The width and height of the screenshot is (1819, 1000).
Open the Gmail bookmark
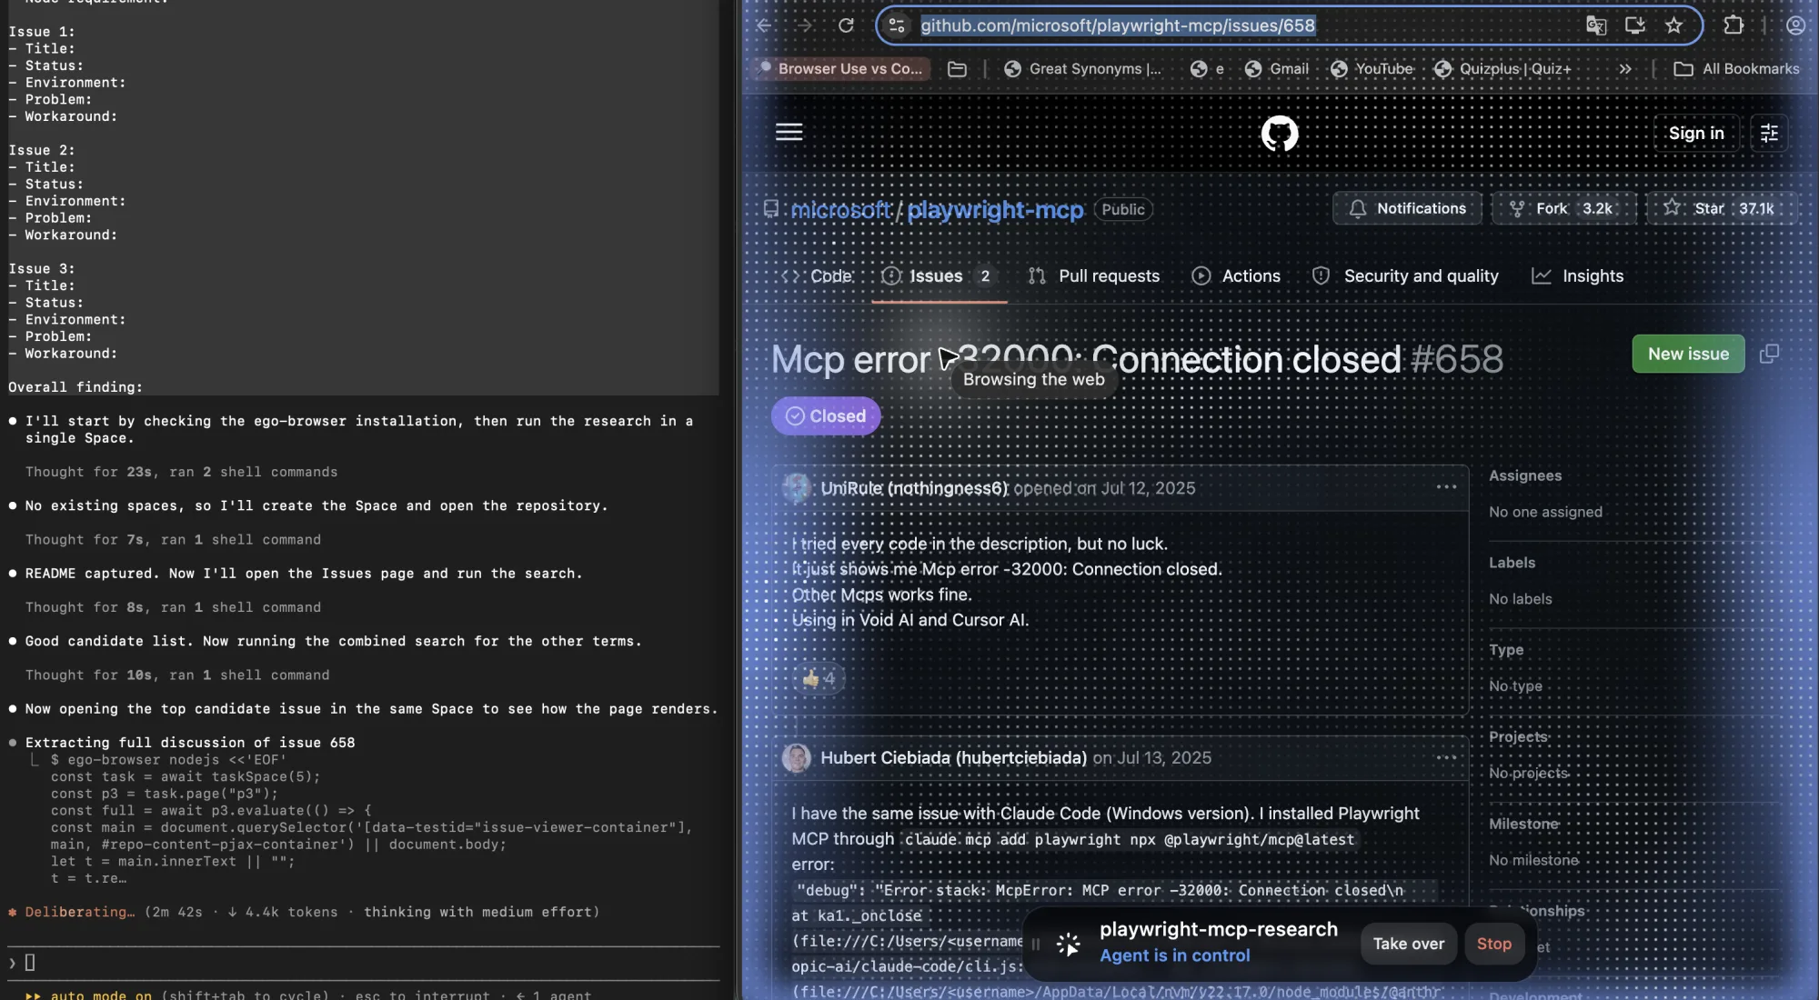1277,69
